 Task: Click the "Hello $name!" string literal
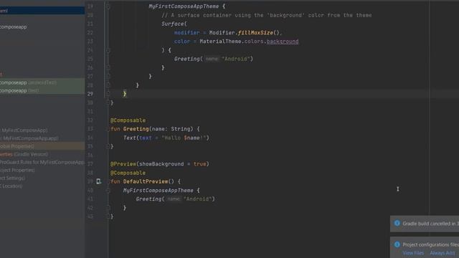[x=184, y=138]
